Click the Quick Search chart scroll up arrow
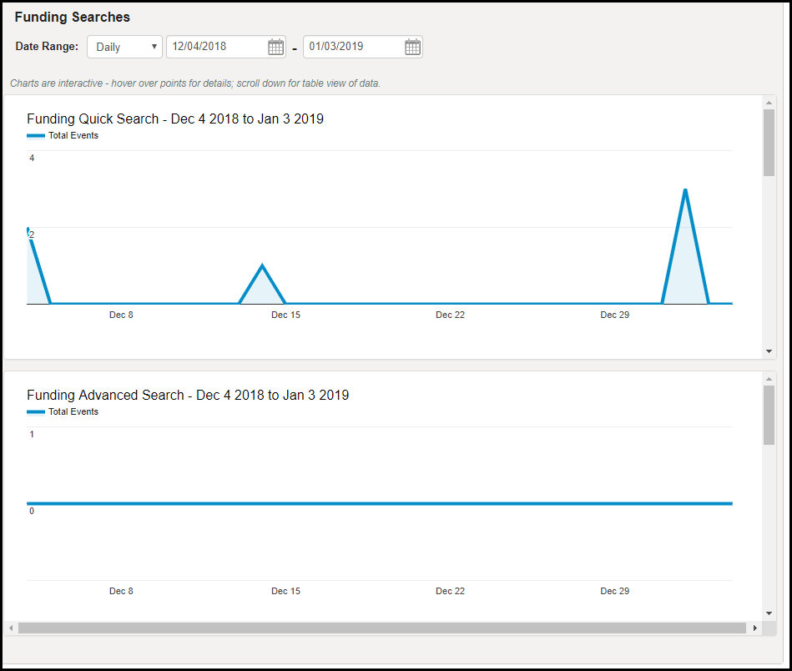 pyautogui.click(x=769, y=102)
